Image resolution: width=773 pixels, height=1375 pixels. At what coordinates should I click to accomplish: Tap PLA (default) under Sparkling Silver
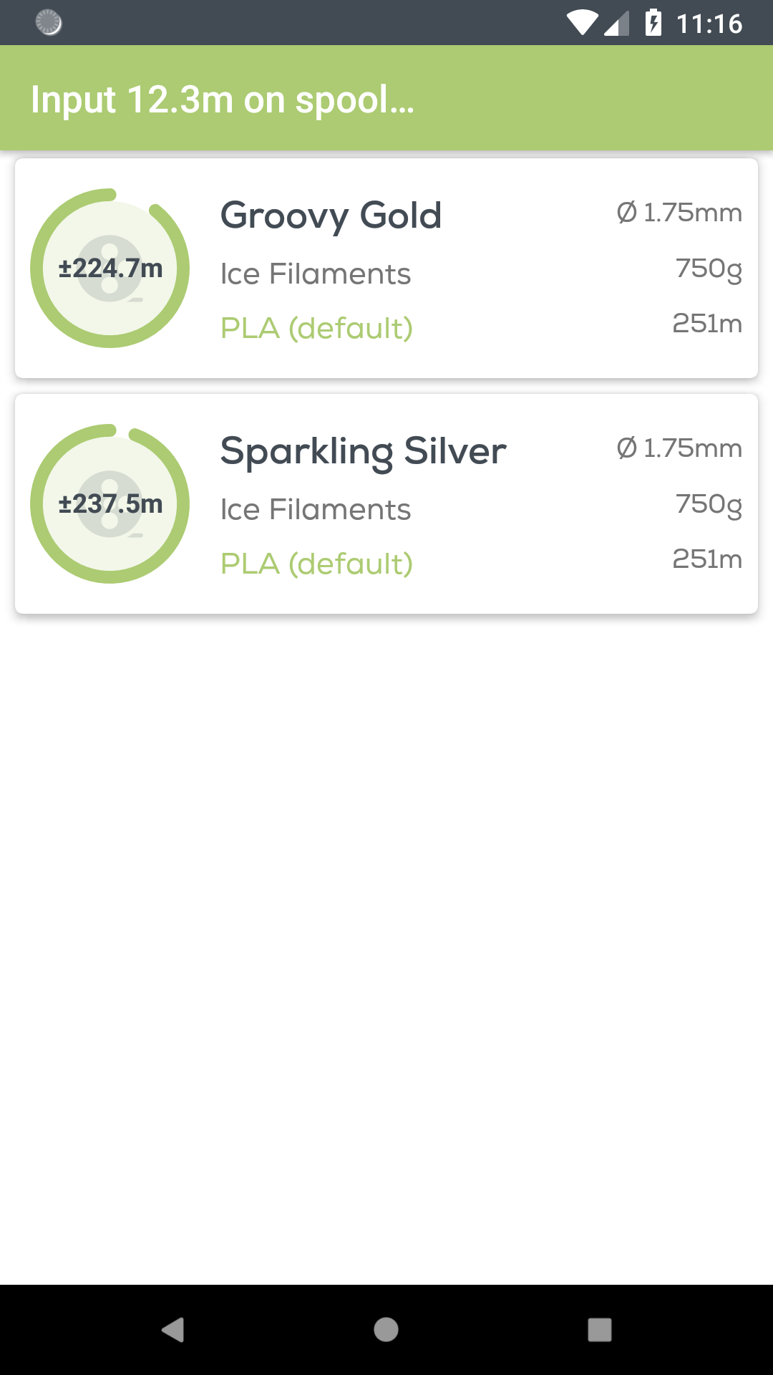pyautogui.click(x=316, y=564)
